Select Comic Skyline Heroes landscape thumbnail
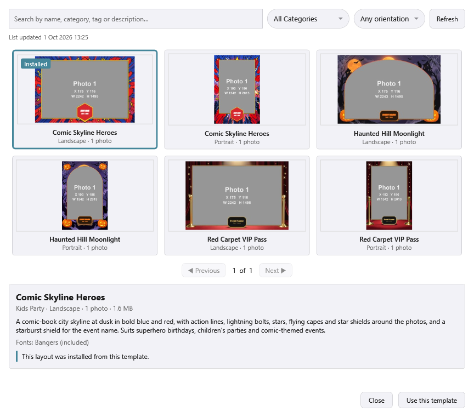 click(85, 89)
